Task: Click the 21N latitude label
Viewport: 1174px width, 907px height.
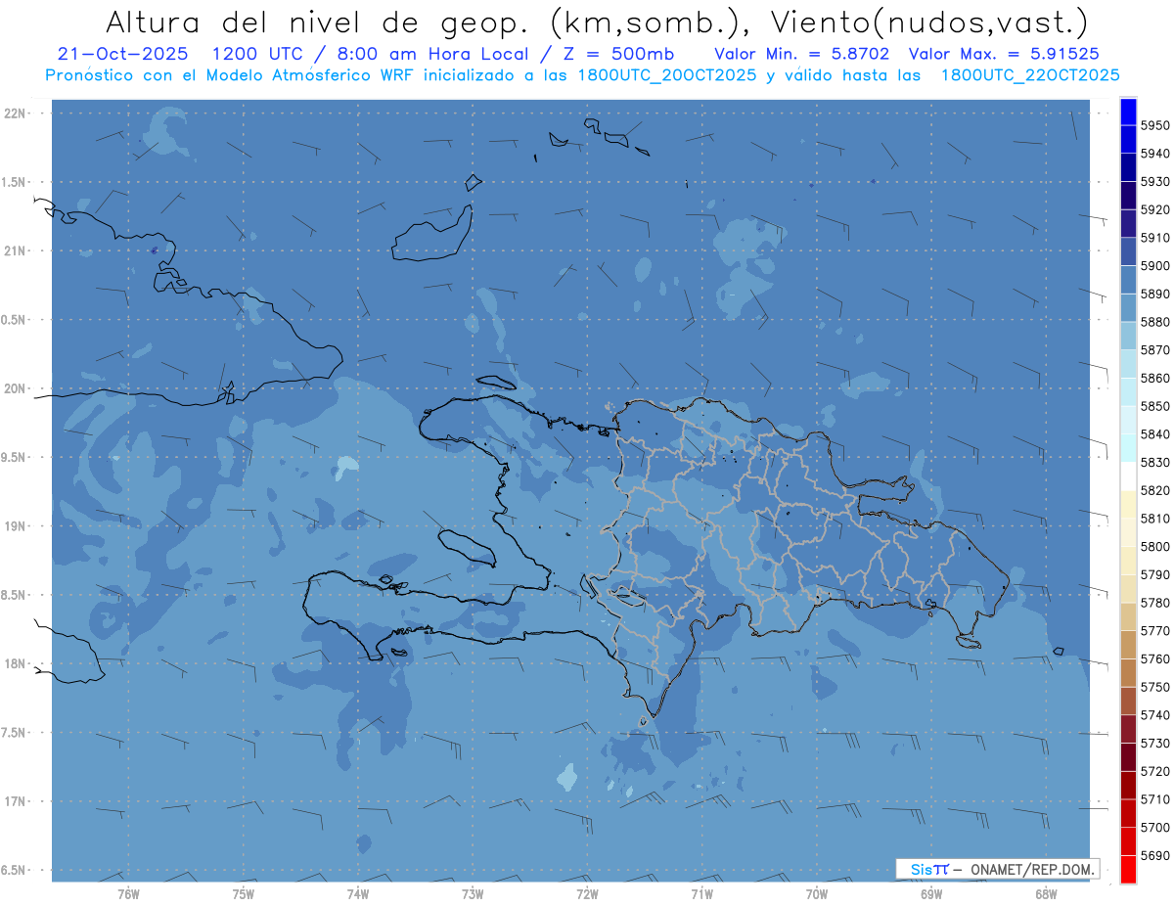Action: click(x=14, y=251)
